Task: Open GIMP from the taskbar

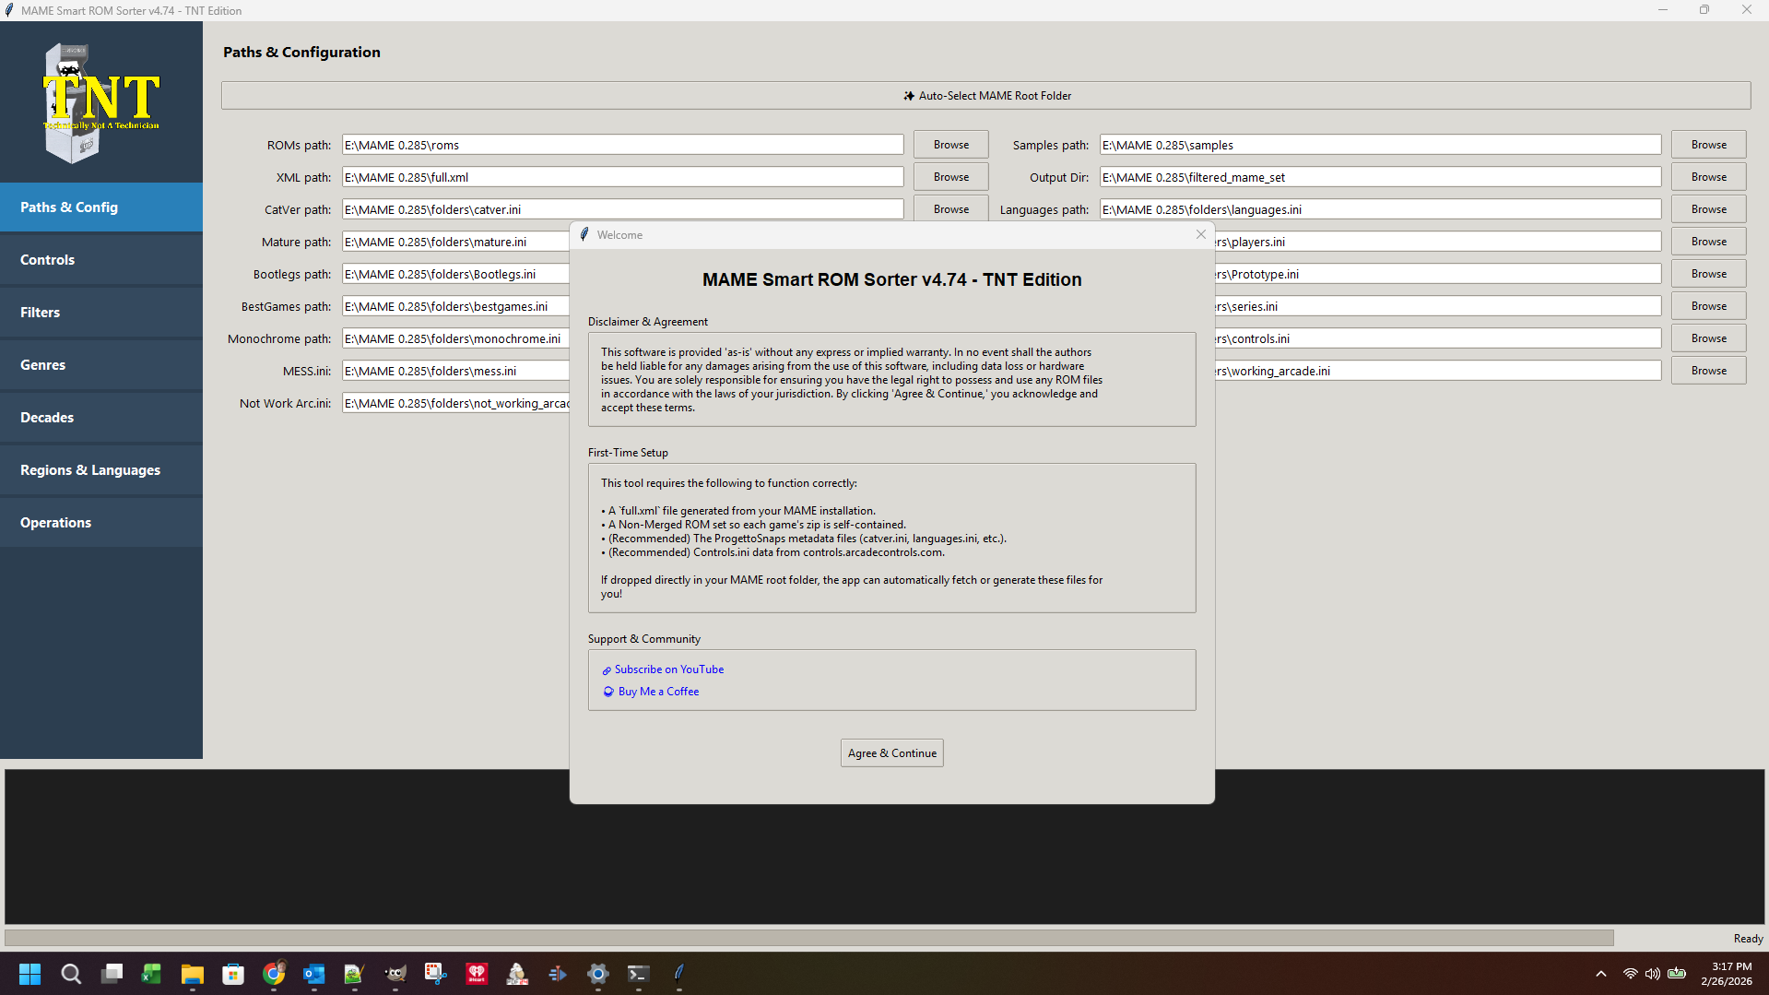Action: 395,974
